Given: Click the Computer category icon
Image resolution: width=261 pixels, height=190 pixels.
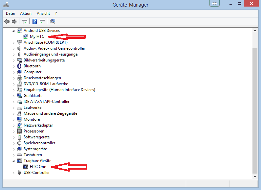Looking at the screenshot, I should [19, 72].
